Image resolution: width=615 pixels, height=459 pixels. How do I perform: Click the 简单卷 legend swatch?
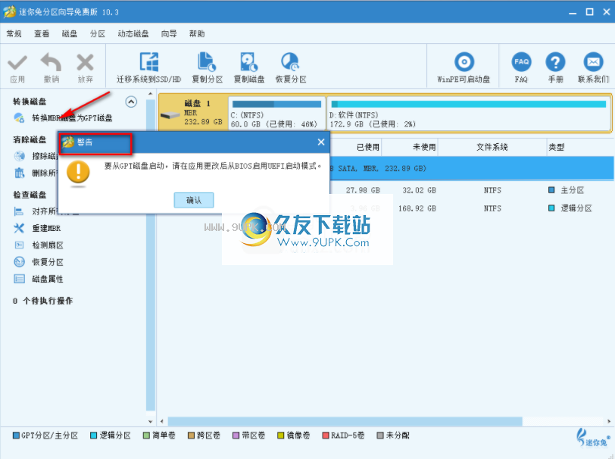click(x=146, y=436)
